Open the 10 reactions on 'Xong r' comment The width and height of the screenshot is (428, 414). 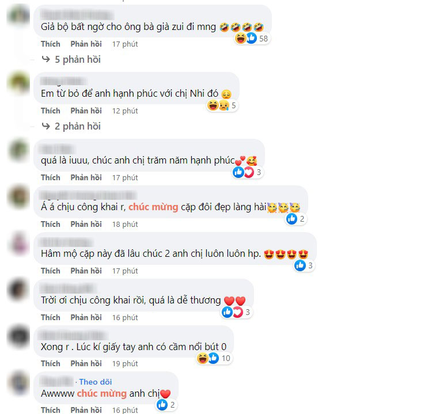click(214, 358)
